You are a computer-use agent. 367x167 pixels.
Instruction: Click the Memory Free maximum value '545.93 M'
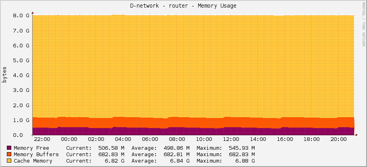(x=242, y=148)
